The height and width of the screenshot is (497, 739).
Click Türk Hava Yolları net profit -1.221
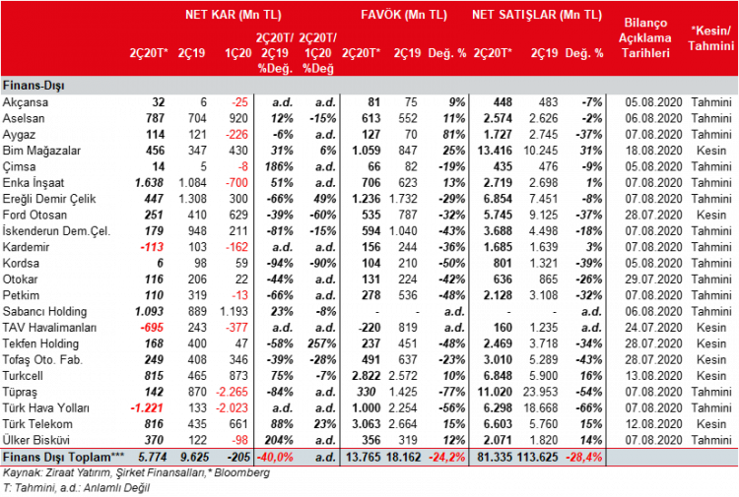148,408
